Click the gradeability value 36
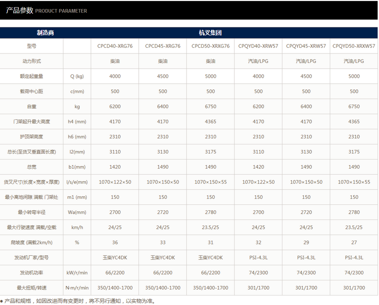Image resolution: width=379 pixels, height=305 pixels. [115, 242]
